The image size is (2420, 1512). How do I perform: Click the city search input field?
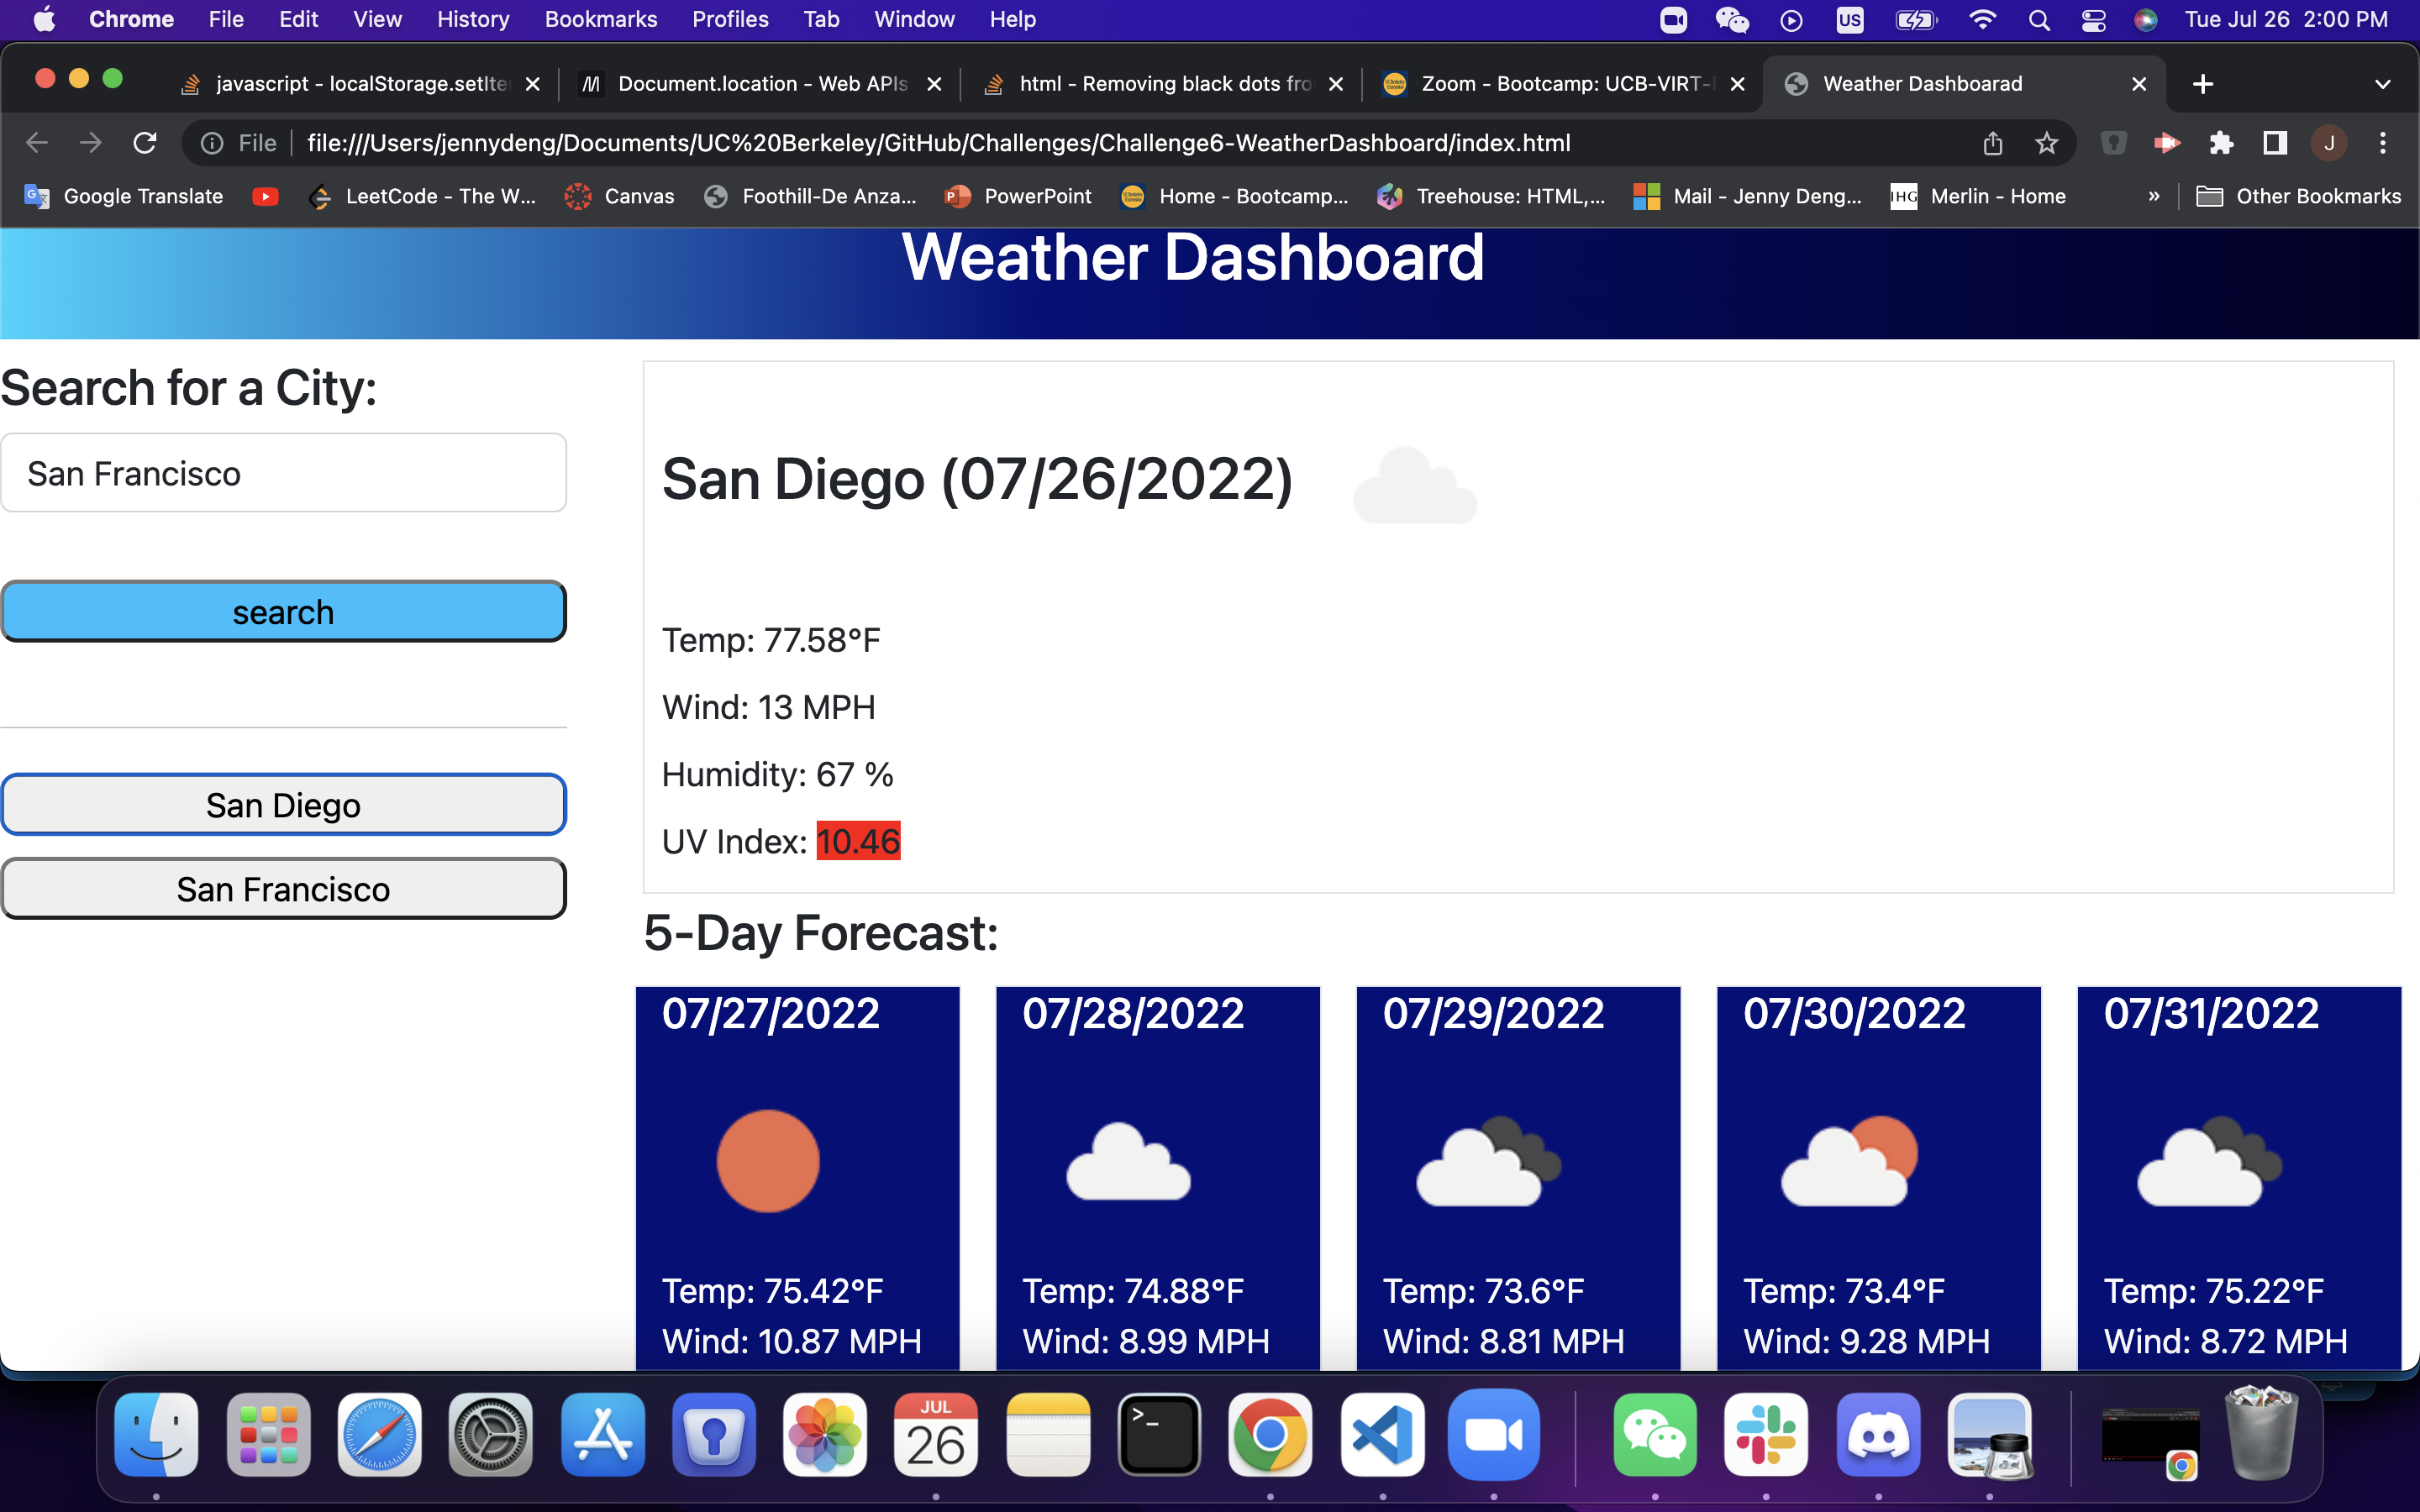coord(284,472)
